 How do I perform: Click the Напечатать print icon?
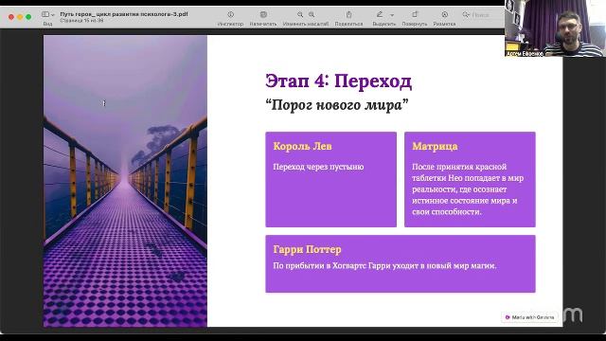point(263,14)
